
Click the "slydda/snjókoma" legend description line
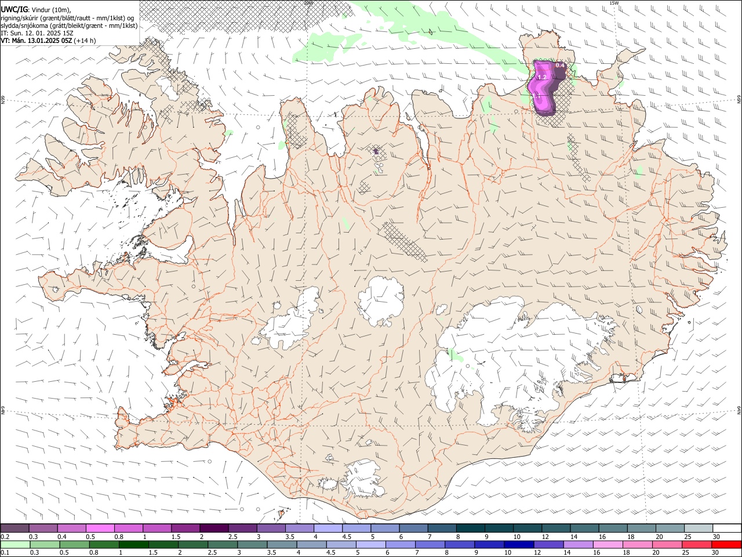coord(70,26)
